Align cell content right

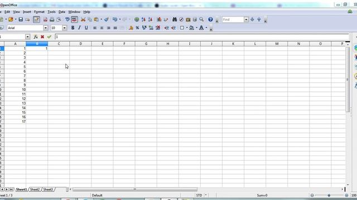(109, 28)
